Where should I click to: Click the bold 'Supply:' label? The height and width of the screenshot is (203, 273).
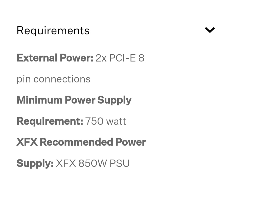pyautogui.click(x=35, y=163)
